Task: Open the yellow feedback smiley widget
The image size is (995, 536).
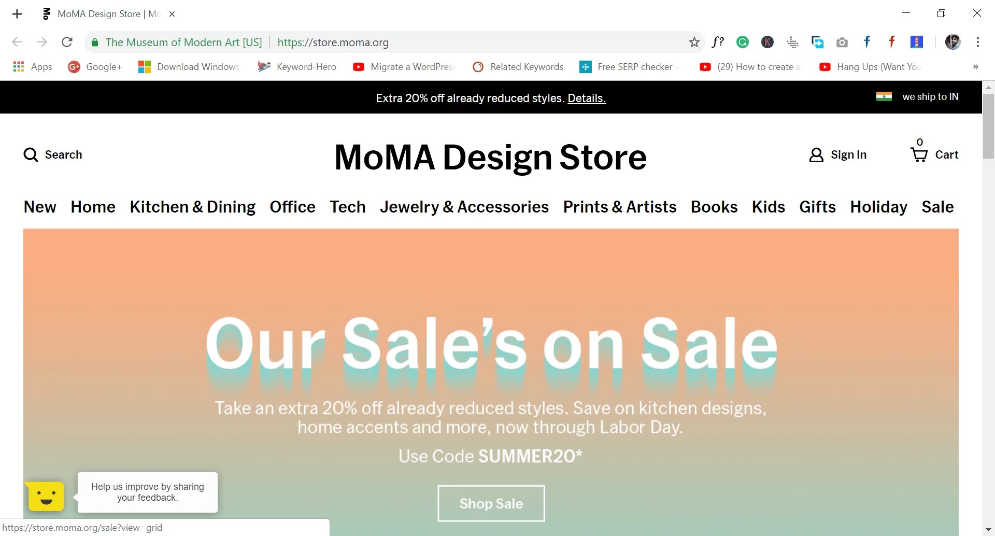Action: [45, 496]
